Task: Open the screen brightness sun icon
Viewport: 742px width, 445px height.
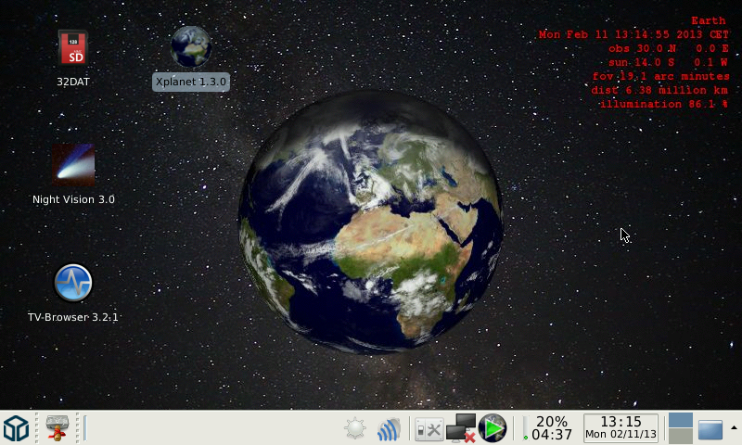Action: click(x=354, y=429)
